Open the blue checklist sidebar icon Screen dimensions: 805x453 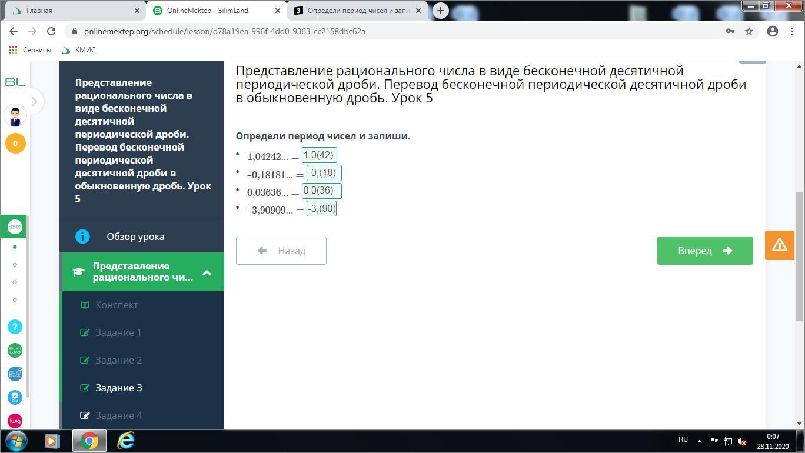pos(15,397)
